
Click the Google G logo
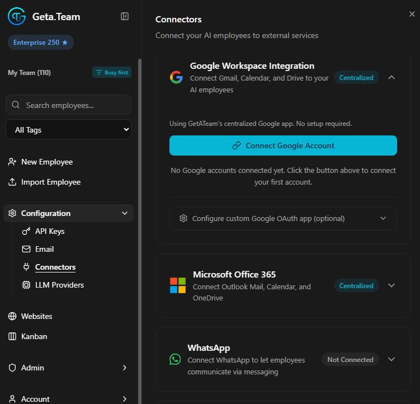pyautogui.click(x=176, y=77)
